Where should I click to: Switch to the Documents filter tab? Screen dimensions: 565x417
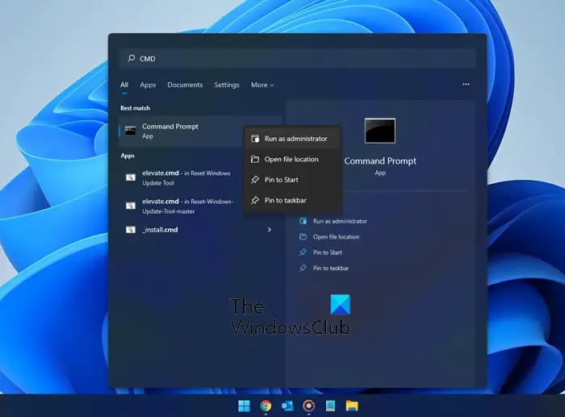pos(185,85)
